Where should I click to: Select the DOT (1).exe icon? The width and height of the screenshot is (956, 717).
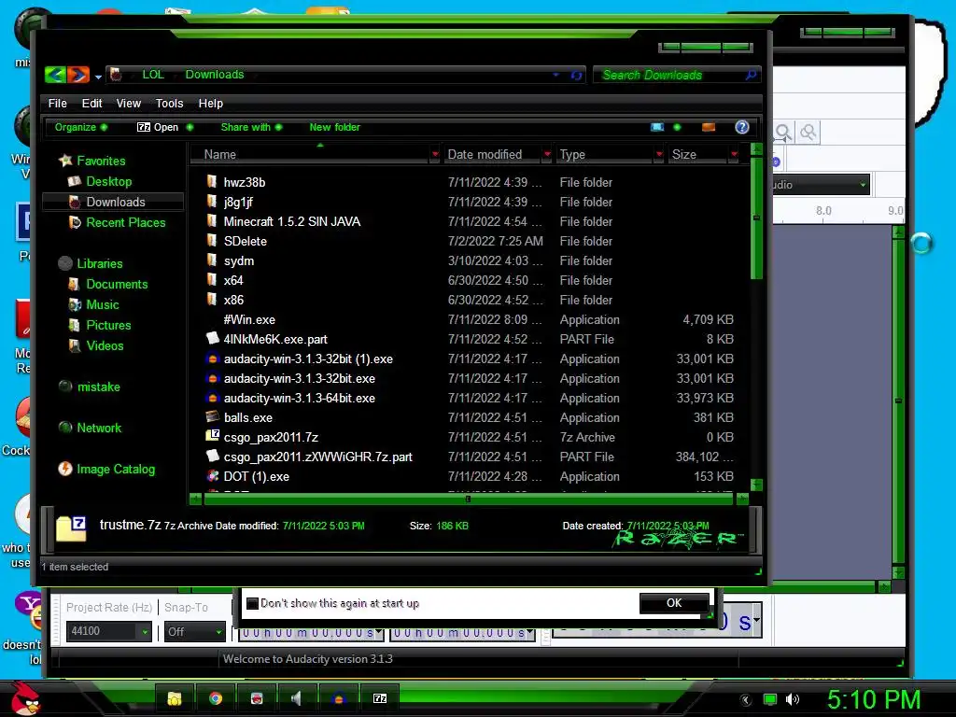212,475
